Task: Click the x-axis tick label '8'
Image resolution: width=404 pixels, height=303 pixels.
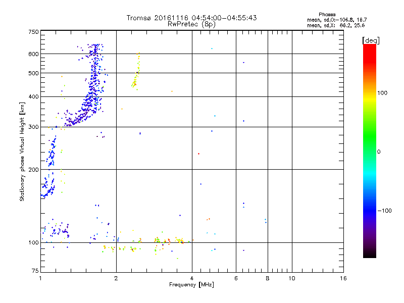Action: pyautogui.click(x=268, y=278)
